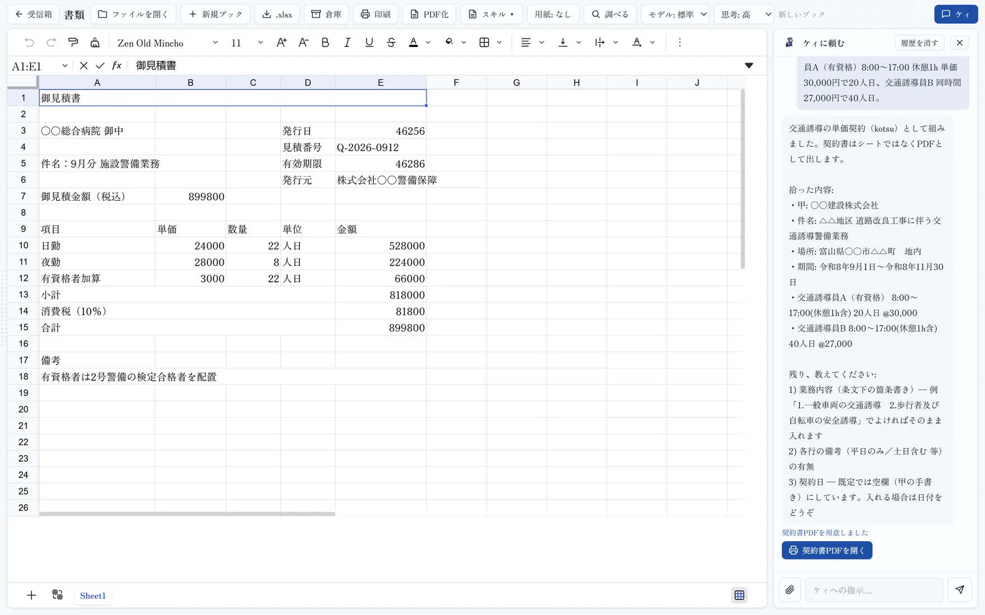This screenshot has height=615, width=985.
Task: Apply the font color A icon
Action: 414,42
